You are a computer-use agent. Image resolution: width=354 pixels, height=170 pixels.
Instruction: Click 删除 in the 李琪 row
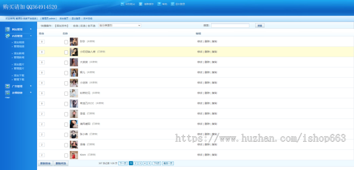207,114
